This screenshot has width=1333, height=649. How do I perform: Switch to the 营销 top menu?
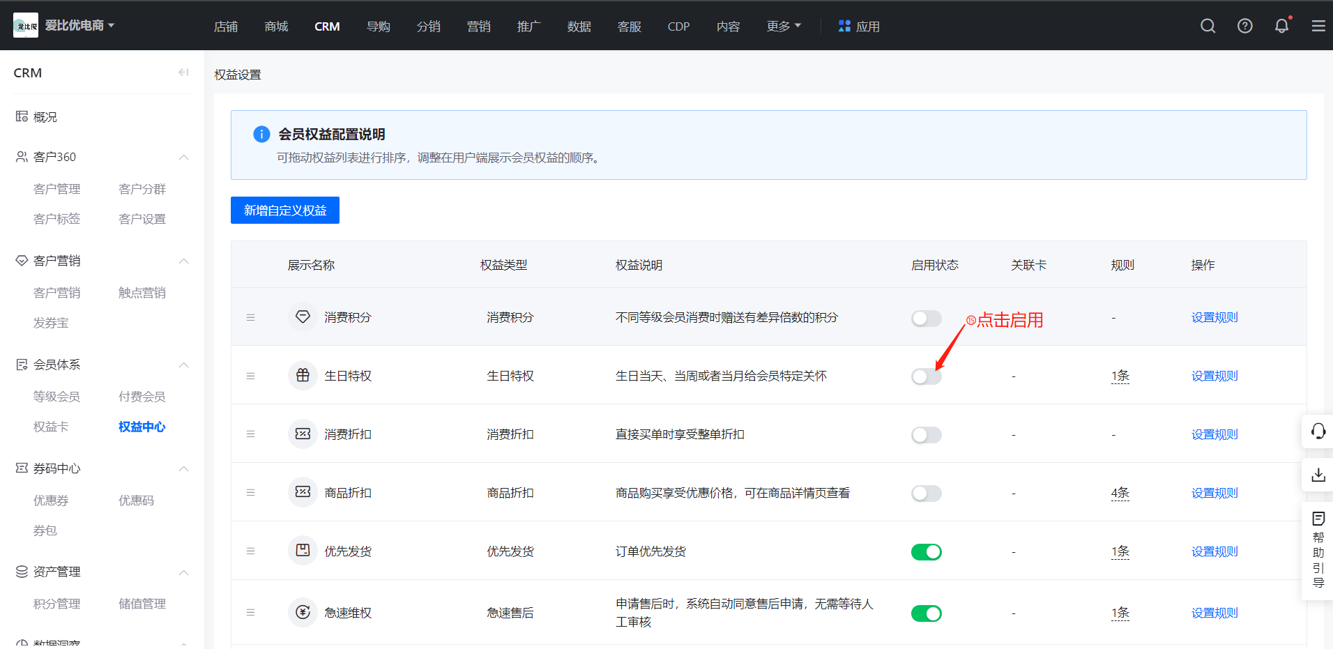click(478, 26)
